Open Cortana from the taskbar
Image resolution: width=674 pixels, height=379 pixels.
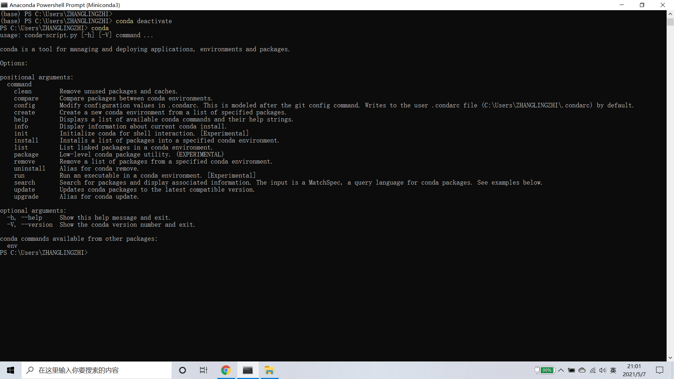pos(182,370)
